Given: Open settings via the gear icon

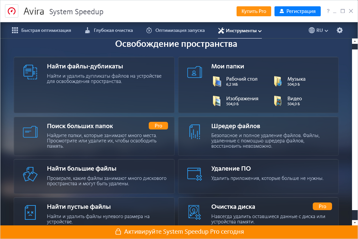Looking at the screenshot, I should click(x=340, y=30).
